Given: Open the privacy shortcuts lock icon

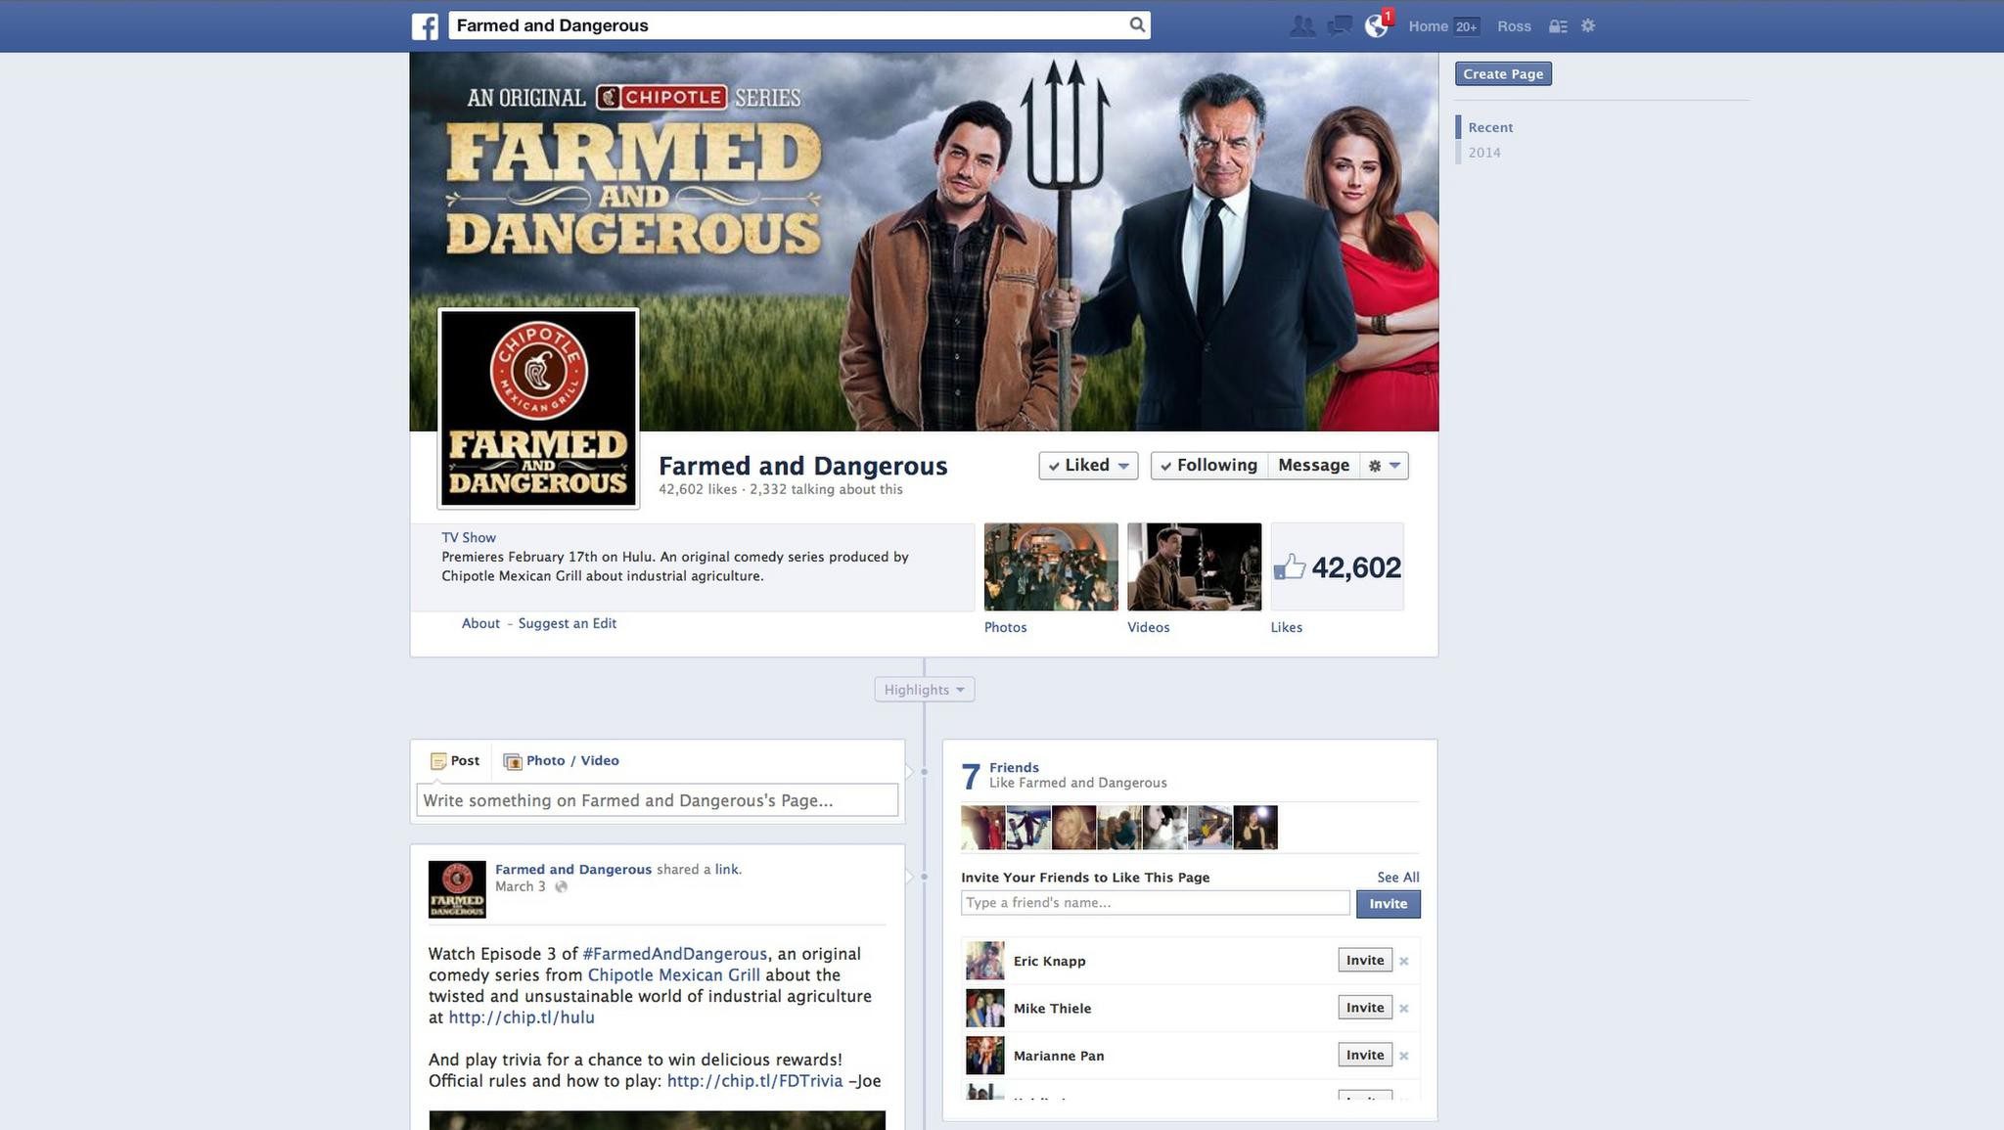Looking at the screenshot, I should pos(1558,26).
